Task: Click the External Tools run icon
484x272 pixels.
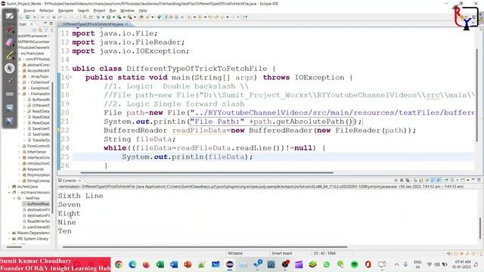Action: click(130, 17)
